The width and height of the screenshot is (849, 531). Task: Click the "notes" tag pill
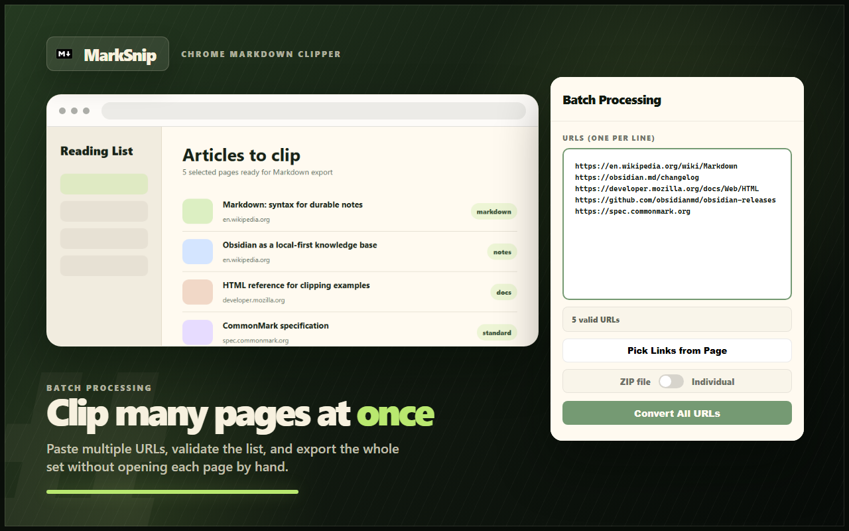pos(502,252)
